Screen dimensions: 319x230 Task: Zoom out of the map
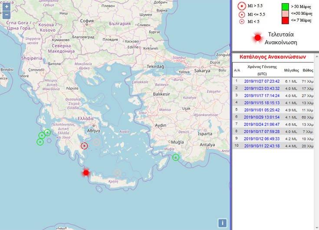pyautogui.click(x=7, y=15)
